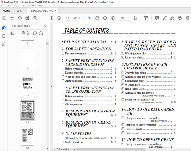This screenshot has width=191, height=151.
Task: Click 'Rated load chart' entry
Action: coord(148,57)
